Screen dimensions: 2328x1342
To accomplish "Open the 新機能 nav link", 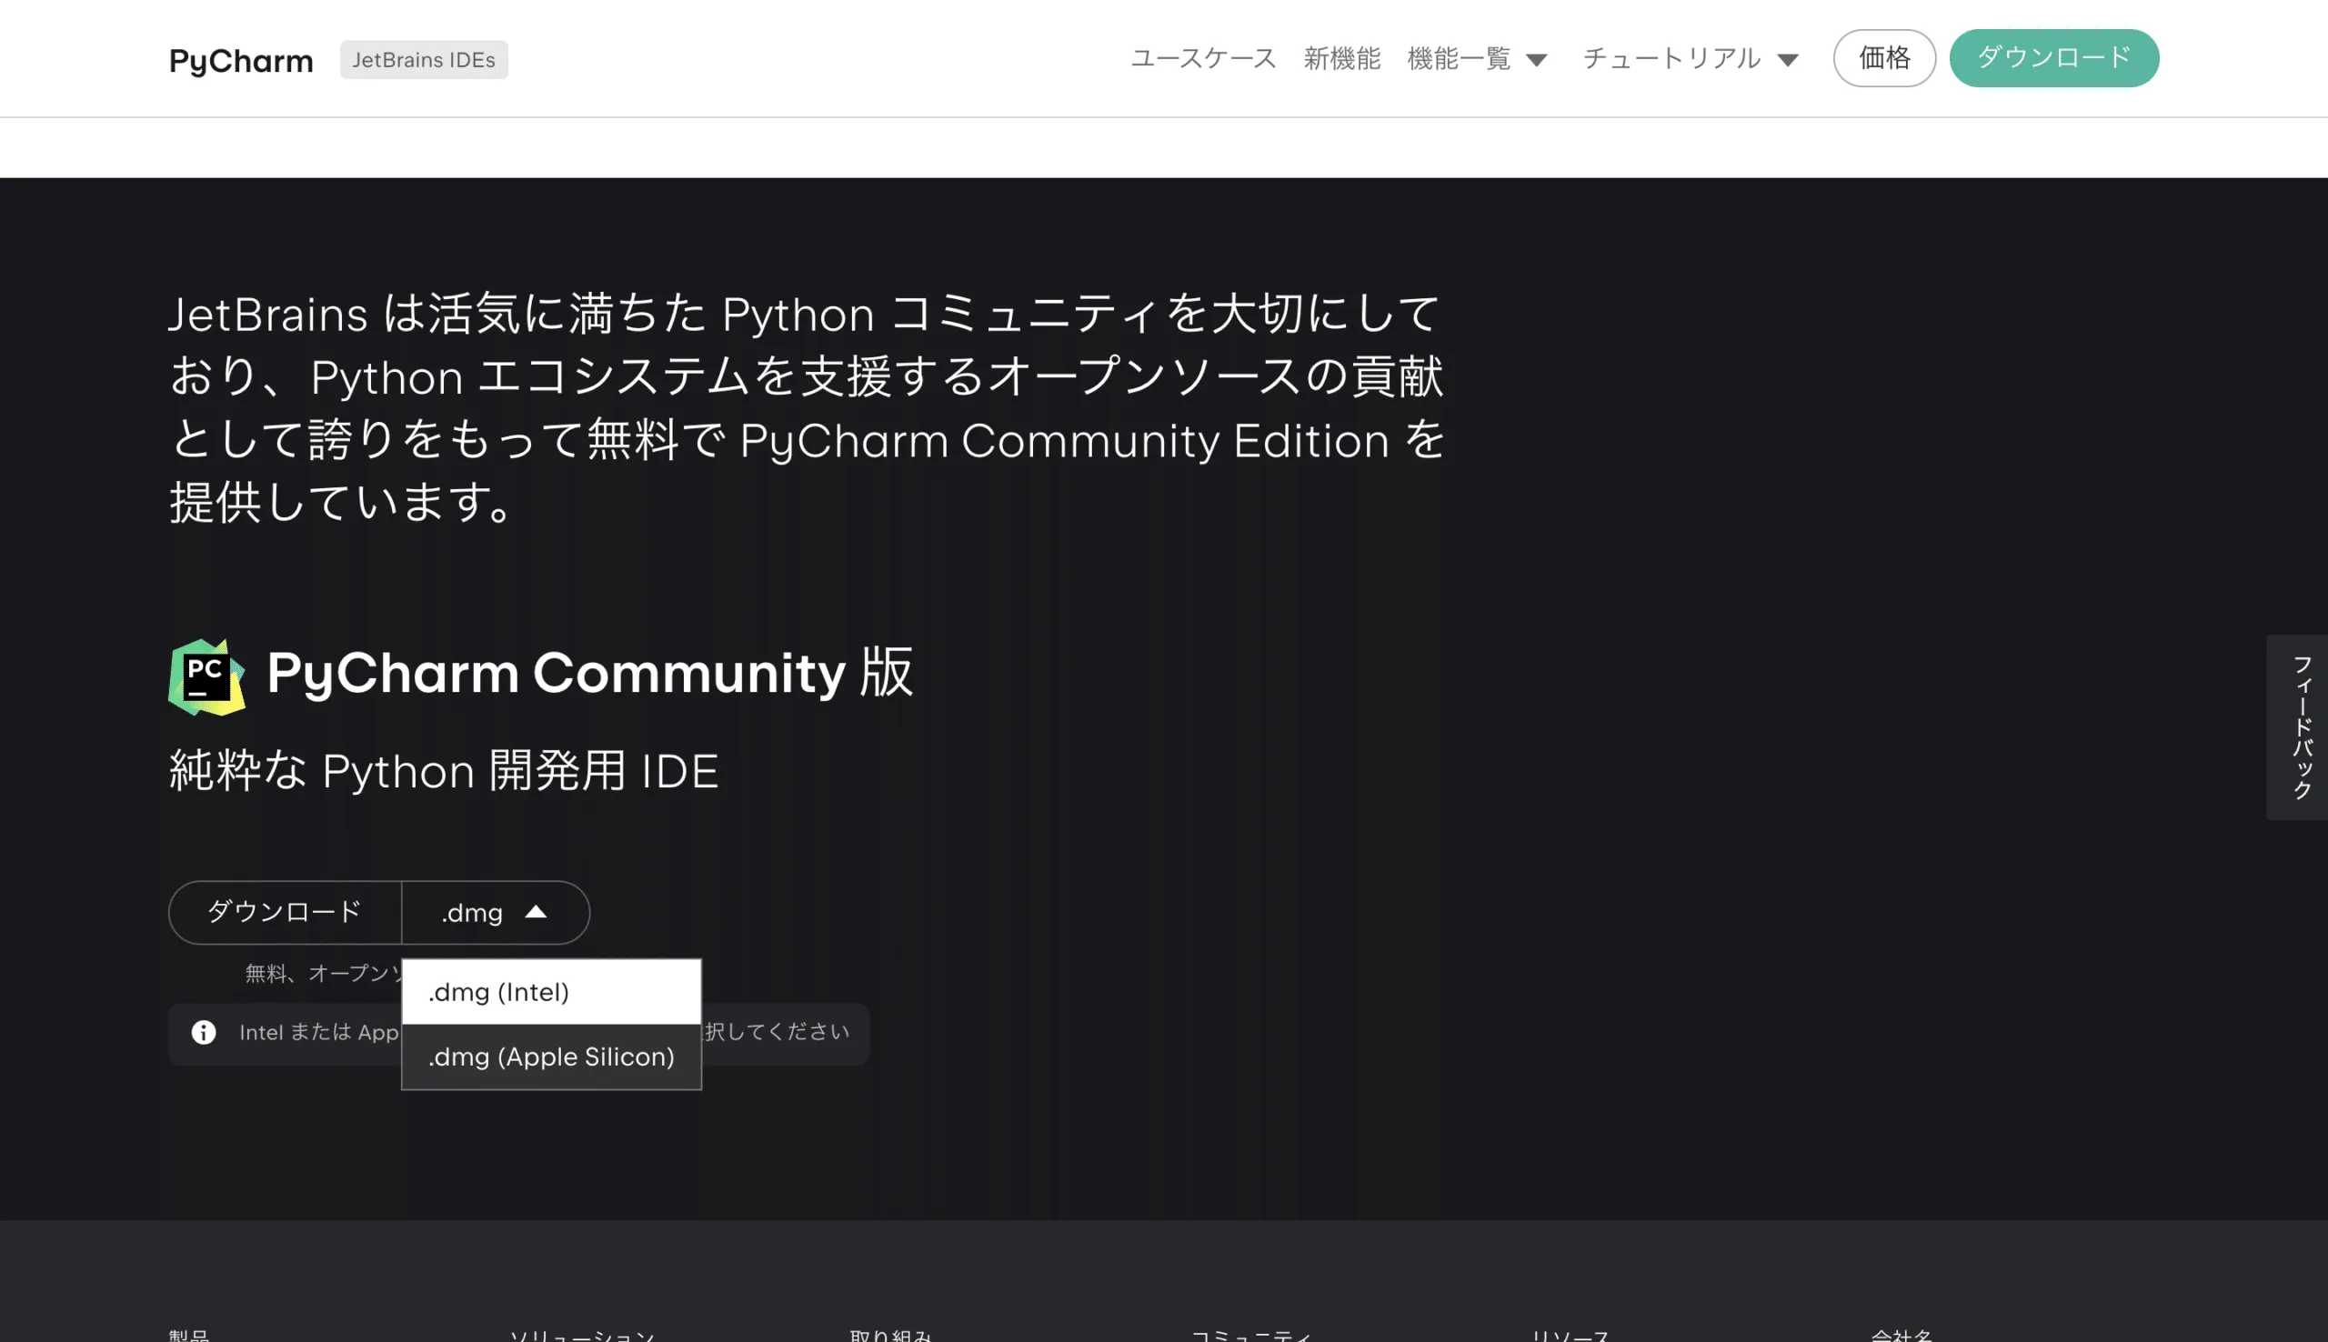I will tap(1342, 59).
